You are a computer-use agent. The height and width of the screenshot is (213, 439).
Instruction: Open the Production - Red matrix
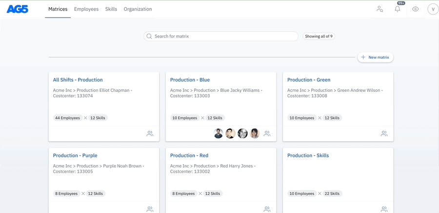click(189, 155)
